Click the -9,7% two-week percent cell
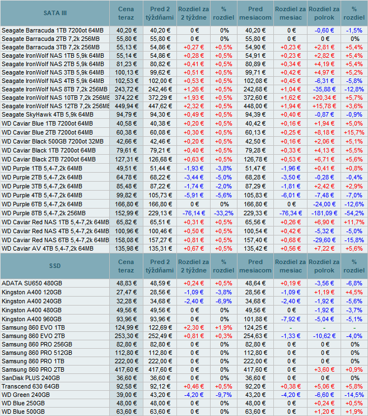Screen dimensions: 368x416 tap(223, 395)
